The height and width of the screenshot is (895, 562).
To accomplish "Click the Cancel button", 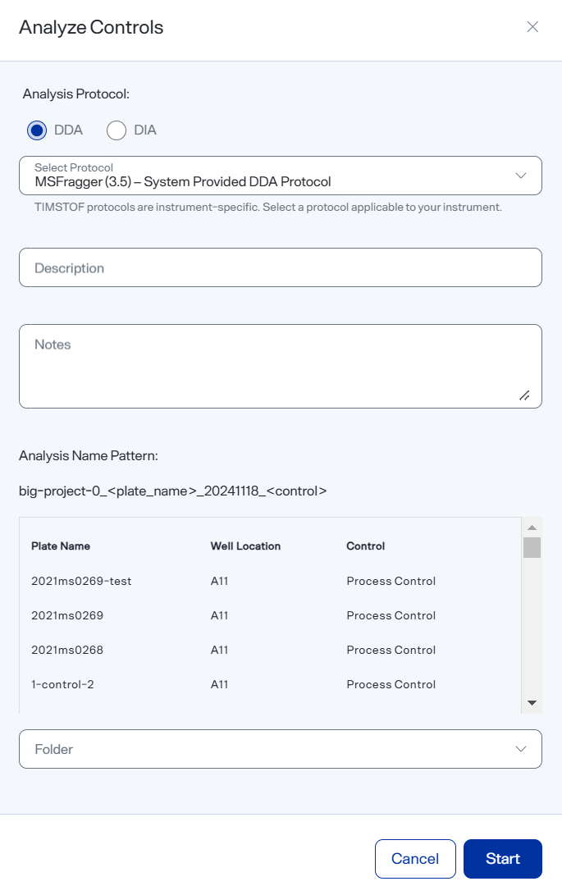I will pyautogui.click(x=415, y=858).
